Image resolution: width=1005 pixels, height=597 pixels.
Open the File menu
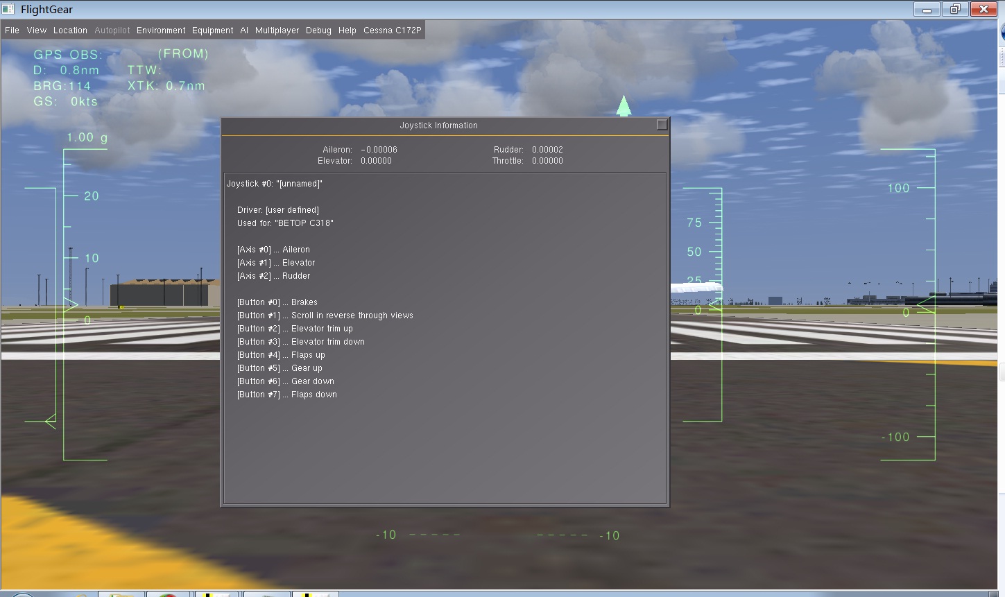click(12, 31)
